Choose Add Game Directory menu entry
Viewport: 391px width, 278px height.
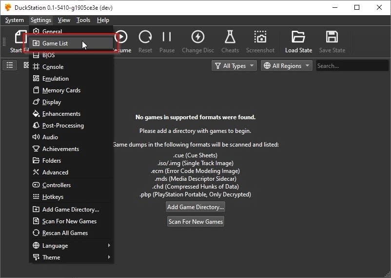click(71, 210)
